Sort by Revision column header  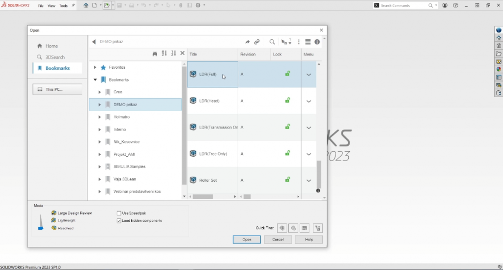pos(254,54)
